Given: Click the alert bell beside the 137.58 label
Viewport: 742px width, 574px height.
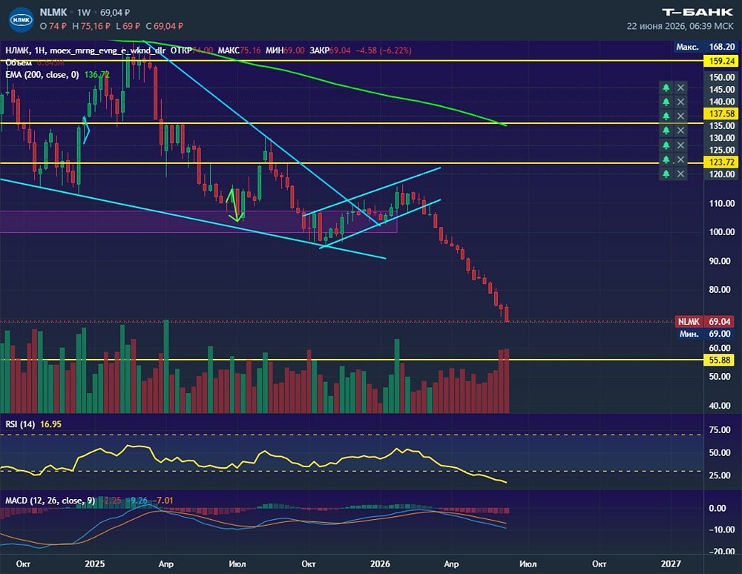Looking at the screenshot, I should (666, 116).
